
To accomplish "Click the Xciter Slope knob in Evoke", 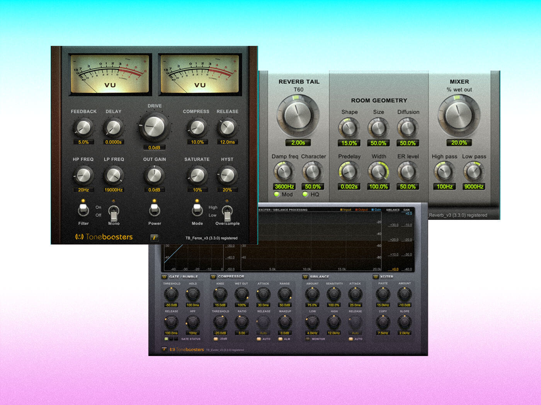I will point(405,322).
